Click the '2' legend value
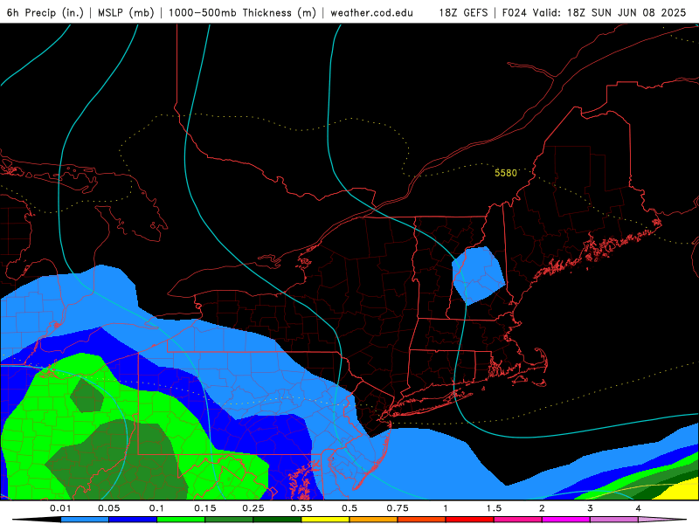 tap(542, 508)
